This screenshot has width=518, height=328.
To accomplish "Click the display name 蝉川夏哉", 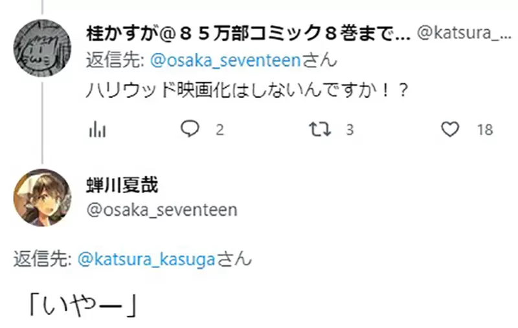I will coord(122,186).
